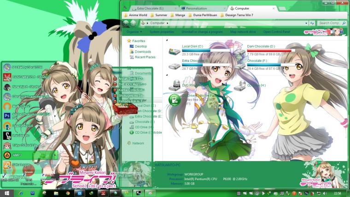Switch to the Personalization tab
Image resolution: width=350 pixels, height=197 pixels.
tap(203, 8)
